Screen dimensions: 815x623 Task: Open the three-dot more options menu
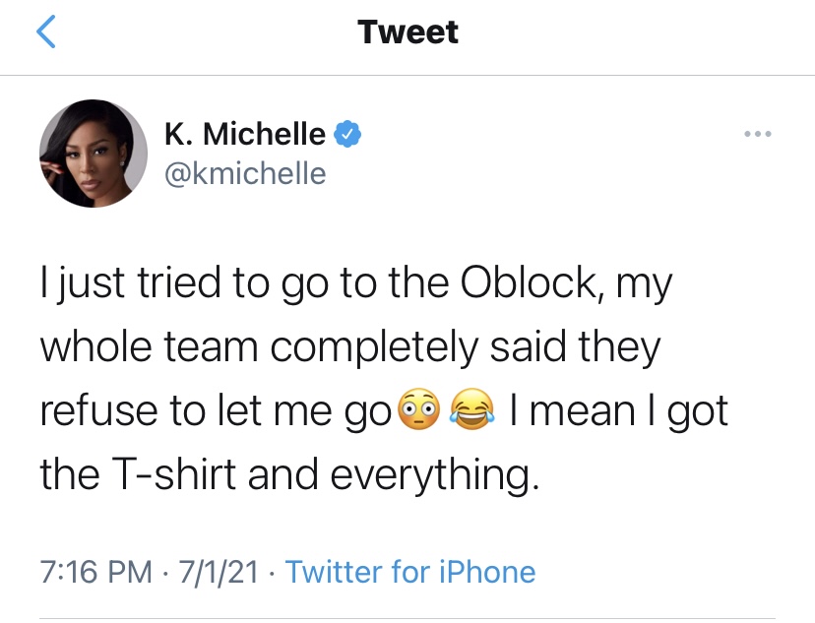point(757,134)
